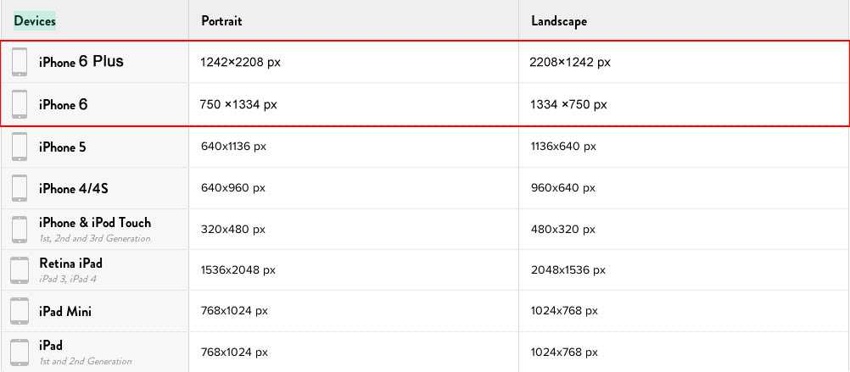Click the 1st-gen iPad tablet icon

20,352
